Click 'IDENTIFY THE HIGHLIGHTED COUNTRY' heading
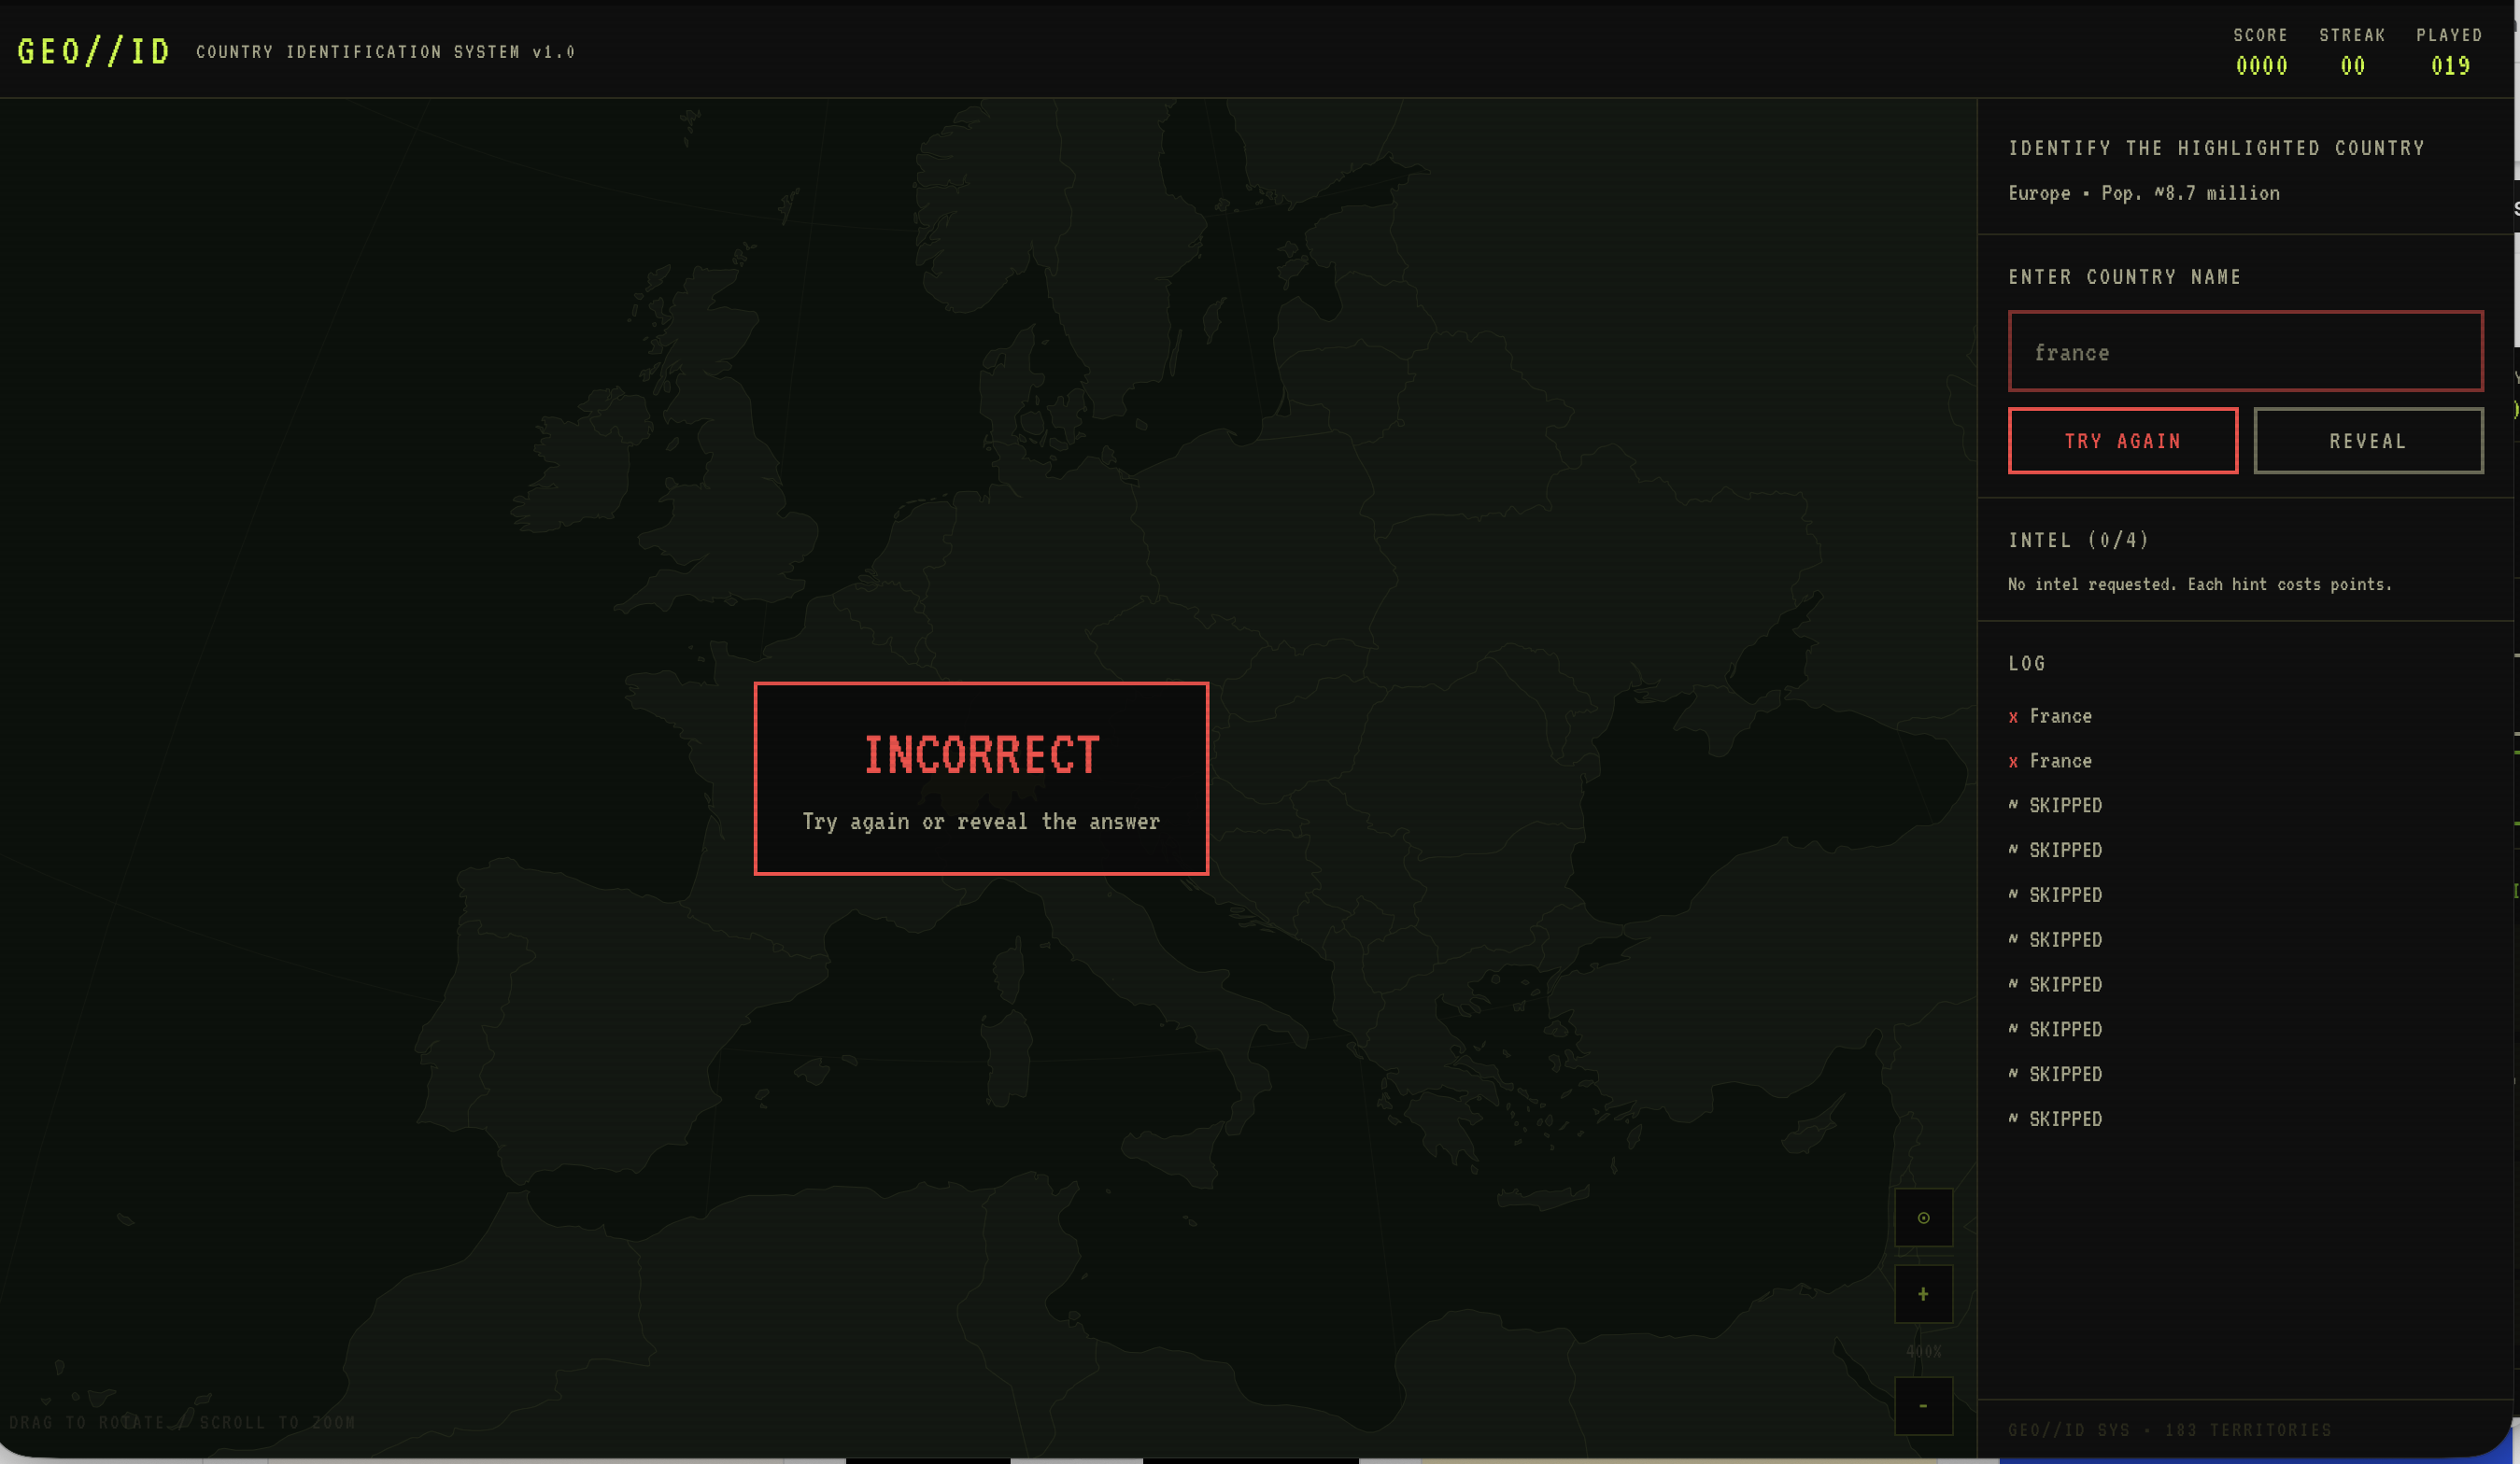Viewport: 2520px width, 1464px height. pyautogui.click(x=2216, y=148)
